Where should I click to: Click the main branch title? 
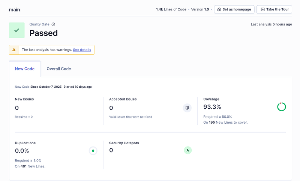pyautogui.click(x=14, y=10)
